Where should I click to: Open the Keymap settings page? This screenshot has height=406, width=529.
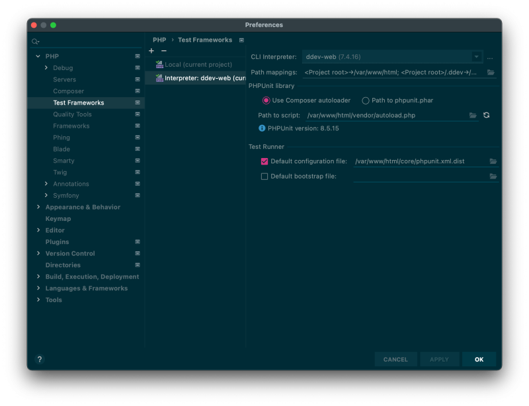click(58, 219)
